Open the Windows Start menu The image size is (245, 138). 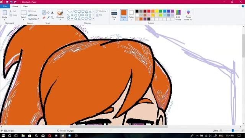pyautogui.click(x=3, y=135)
